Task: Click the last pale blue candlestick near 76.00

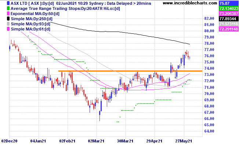Action: pos(189,58)
